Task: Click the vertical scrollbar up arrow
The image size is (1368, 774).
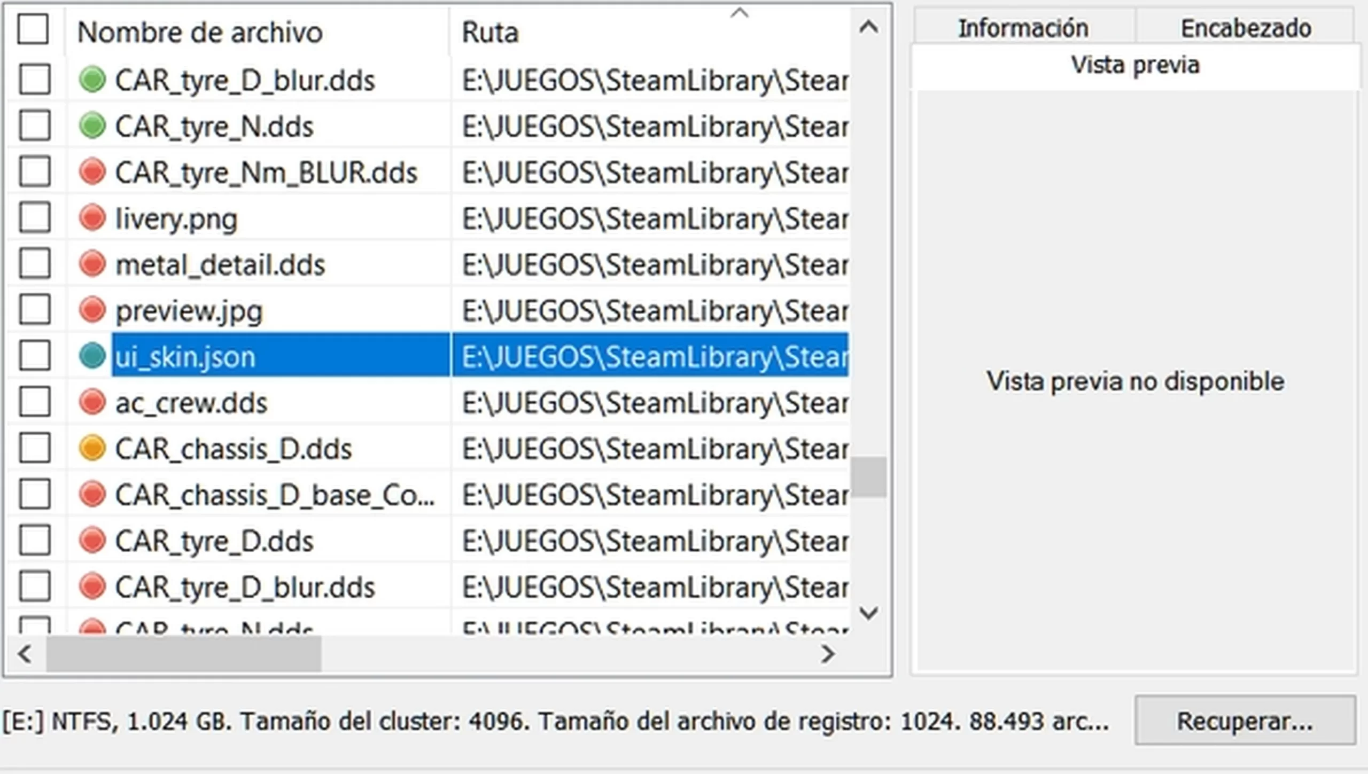Action: 869,27
